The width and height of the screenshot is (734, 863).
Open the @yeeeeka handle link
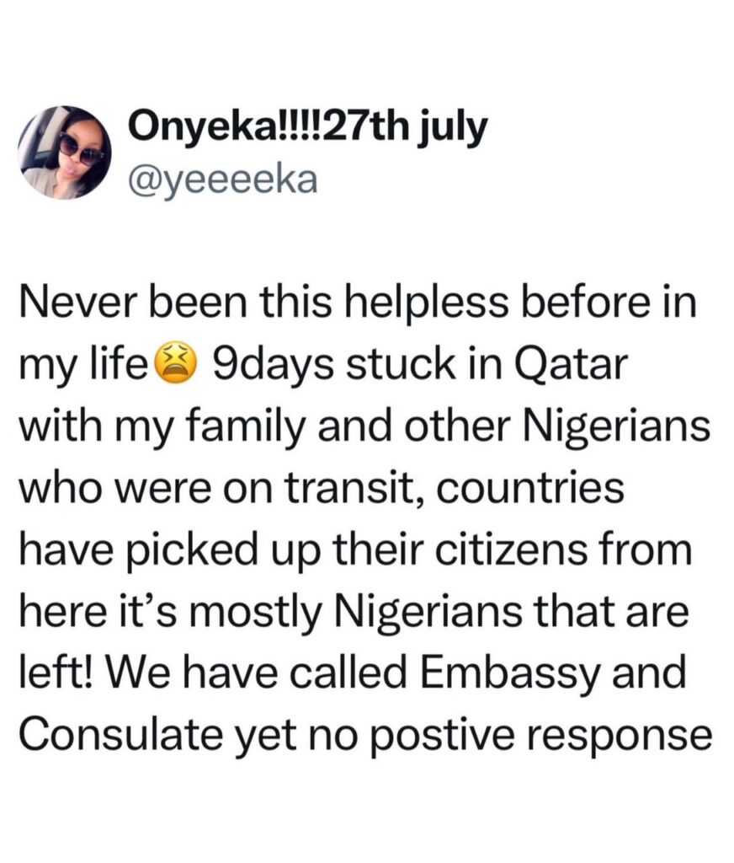tap(222, 178)
